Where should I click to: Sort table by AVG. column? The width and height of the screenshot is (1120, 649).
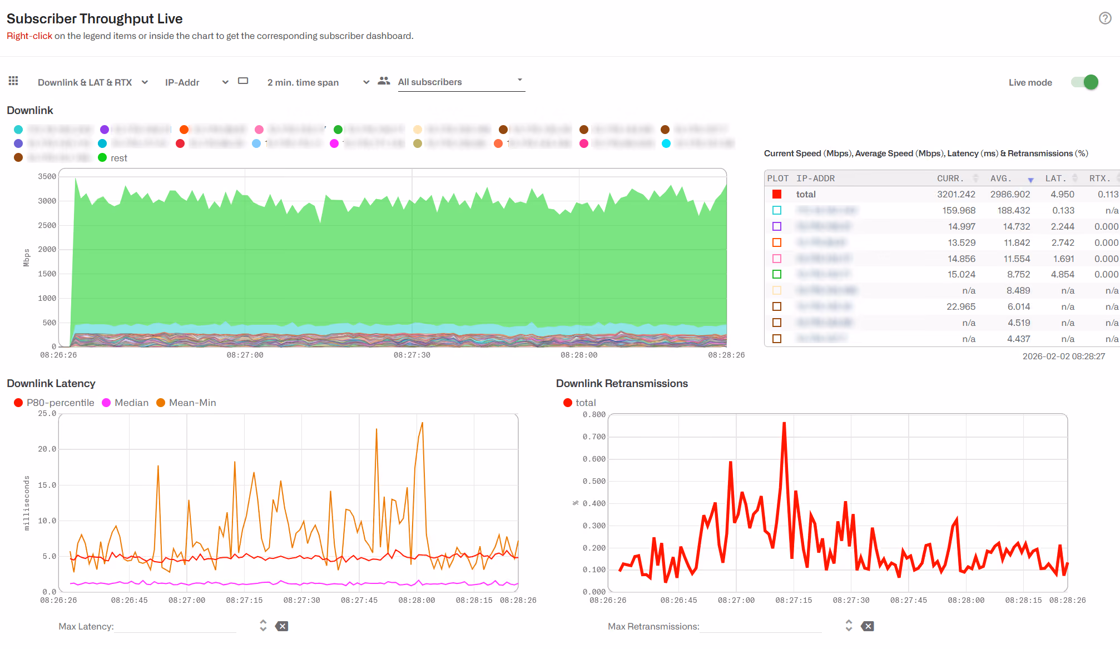[1012, 179]
